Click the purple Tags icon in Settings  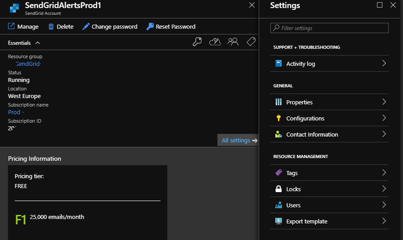click(x=278, y=172)
